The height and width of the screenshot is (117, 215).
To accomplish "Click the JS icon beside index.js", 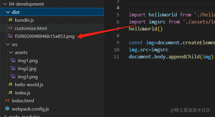I will [x=10, y=93].
